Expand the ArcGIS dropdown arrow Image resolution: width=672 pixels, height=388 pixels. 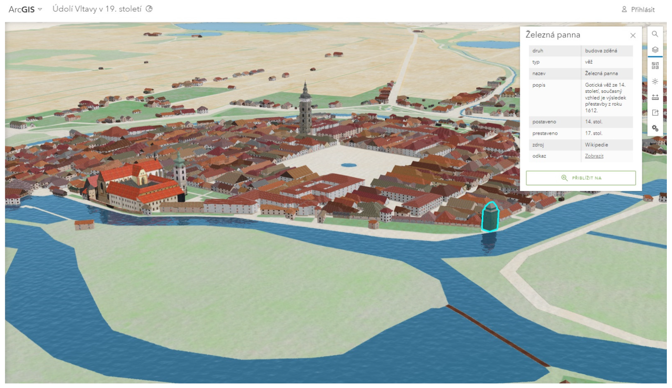tap(40, 9)
